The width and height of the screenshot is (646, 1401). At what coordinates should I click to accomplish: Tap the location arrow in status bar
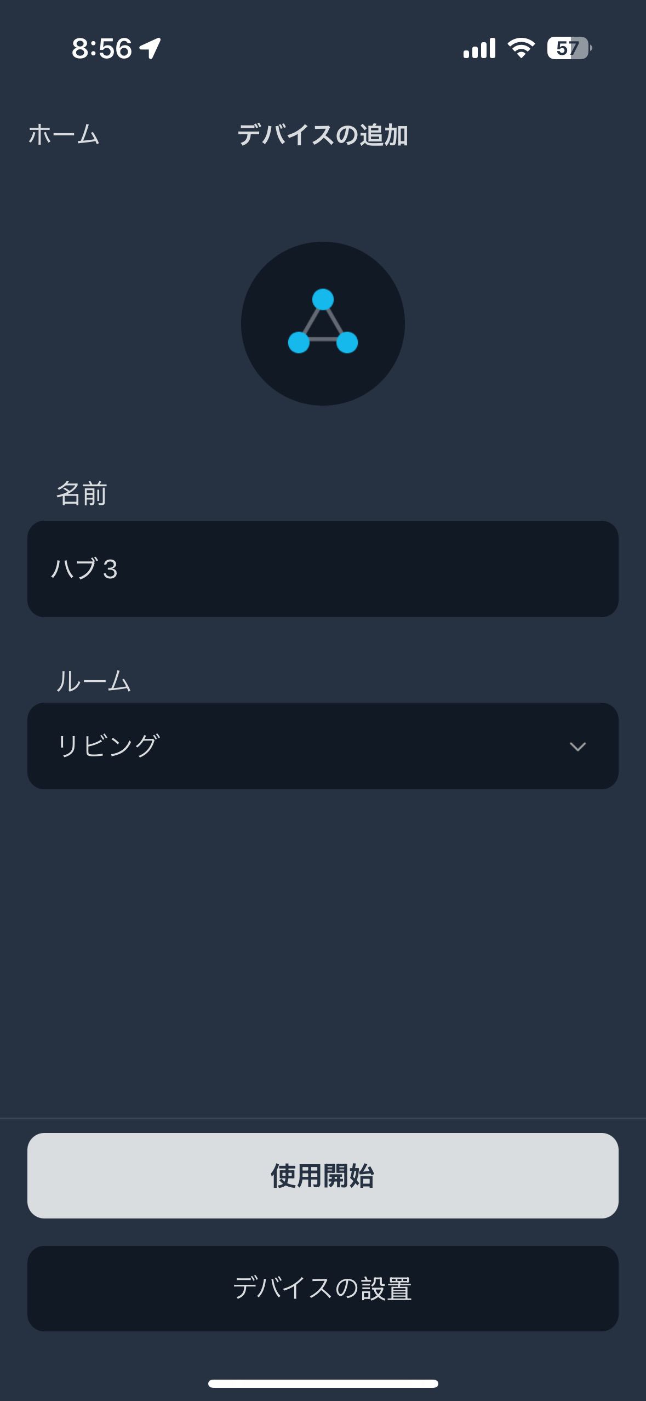[150, 48]
